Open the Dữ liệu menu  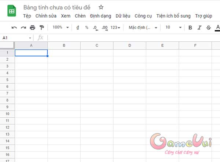point(123,16)
